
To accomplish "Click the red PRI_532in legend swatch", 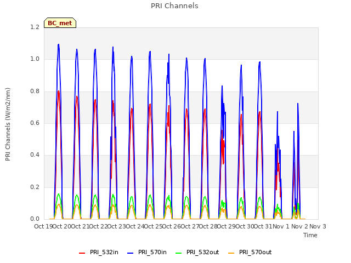I will [x=82, y=253].
